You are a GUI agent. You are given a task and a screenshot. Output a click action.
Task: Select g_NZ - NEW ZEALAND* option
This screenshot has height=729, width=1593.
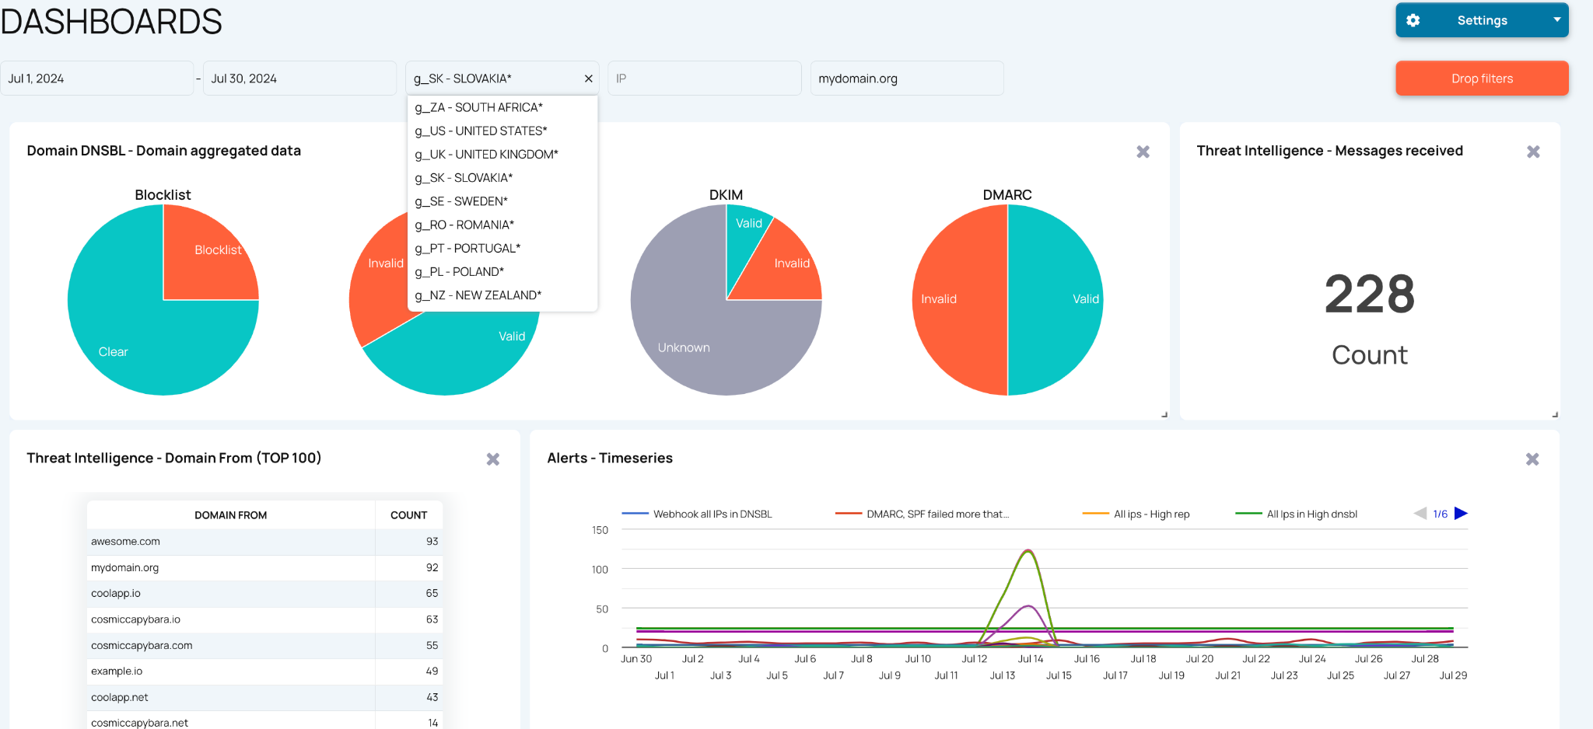pos(502,295)
